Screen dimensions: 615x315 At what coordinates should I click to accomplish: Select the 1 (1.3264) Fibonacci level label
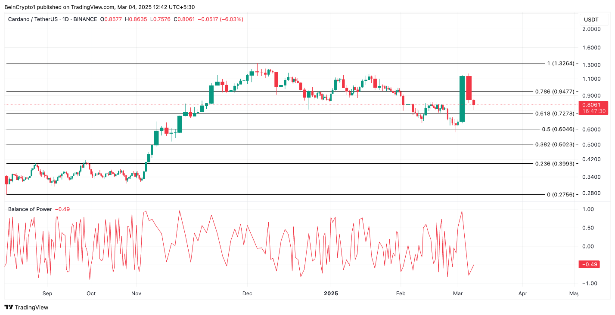[561, 64]
